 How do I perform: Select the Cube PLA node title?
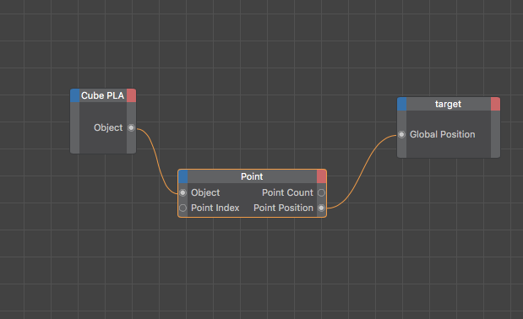click(103, 95)
